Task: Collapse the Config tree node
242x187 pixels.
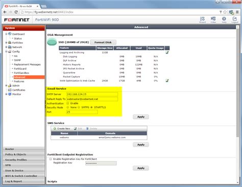Action: tap(6, 51)
